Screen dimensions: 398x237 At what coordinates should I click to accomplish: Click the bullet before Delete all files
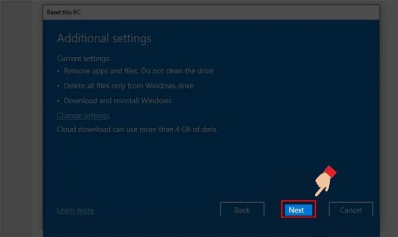point(59,87)
